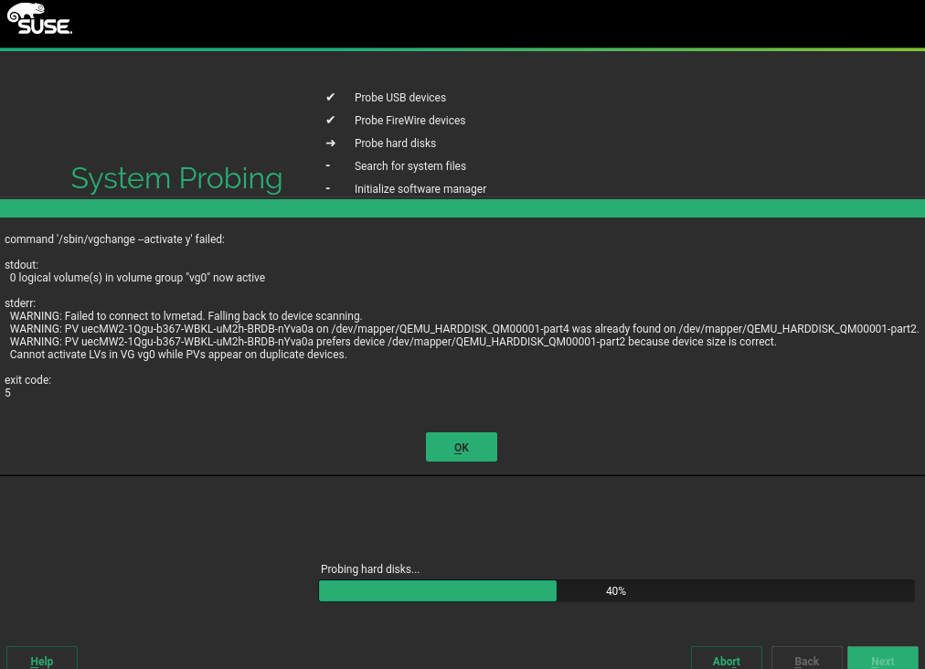Viewport: 925px width, 669px height.
Task: Click the arrow beside Probe hard disks
Action: [330, 143]
